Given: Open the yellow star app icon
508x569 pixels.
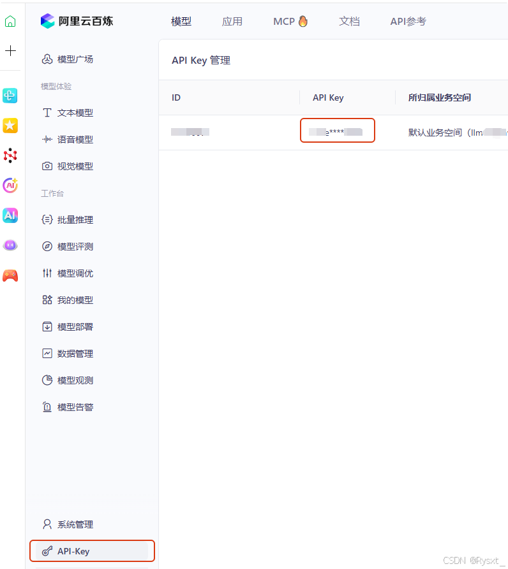Looking at the screenshot, I should pos(10,126).
